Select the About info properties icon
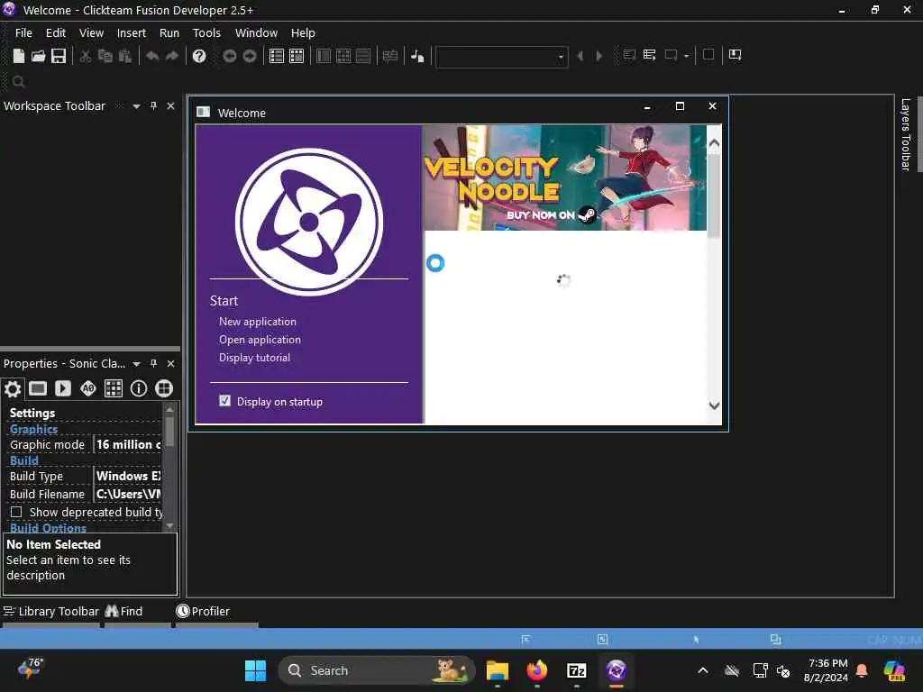The image size is (923, 692). tap(139, 388)
